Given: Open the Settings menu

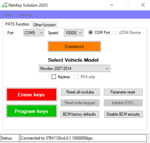Looking at the screenshot, I should point(26,15).
